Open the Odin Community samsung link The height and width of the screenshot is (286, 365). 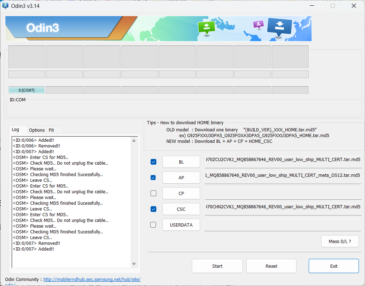tap(92, 279)
